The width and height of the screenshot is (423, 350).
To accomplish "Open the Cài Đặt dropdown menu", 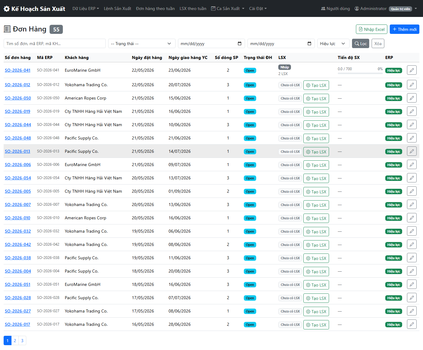I will (x=258, y=8).
